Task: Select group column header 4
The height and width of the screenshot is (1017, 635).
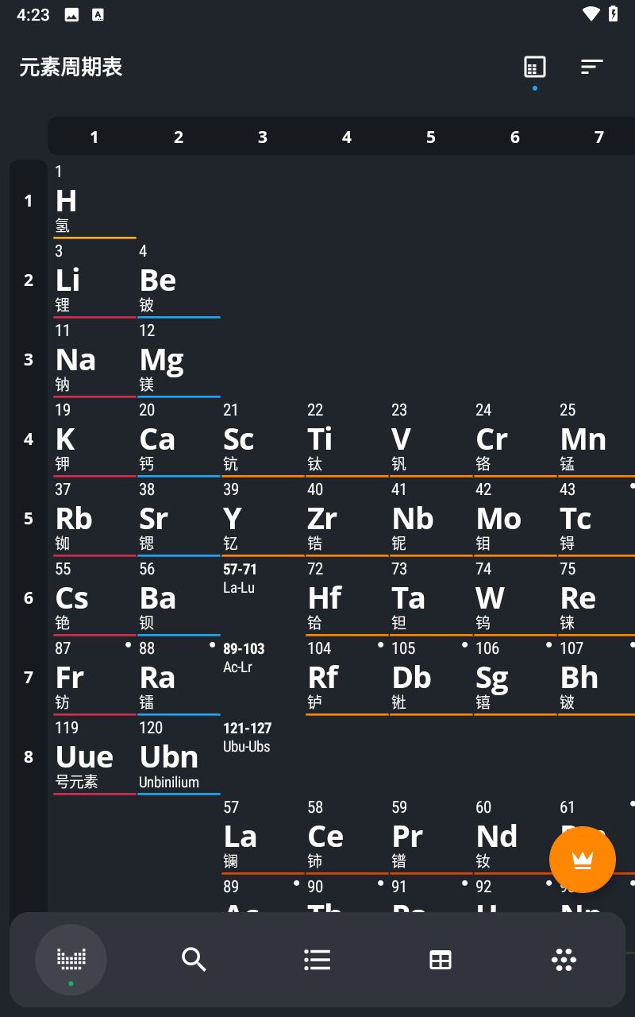Action: [347, 137]
